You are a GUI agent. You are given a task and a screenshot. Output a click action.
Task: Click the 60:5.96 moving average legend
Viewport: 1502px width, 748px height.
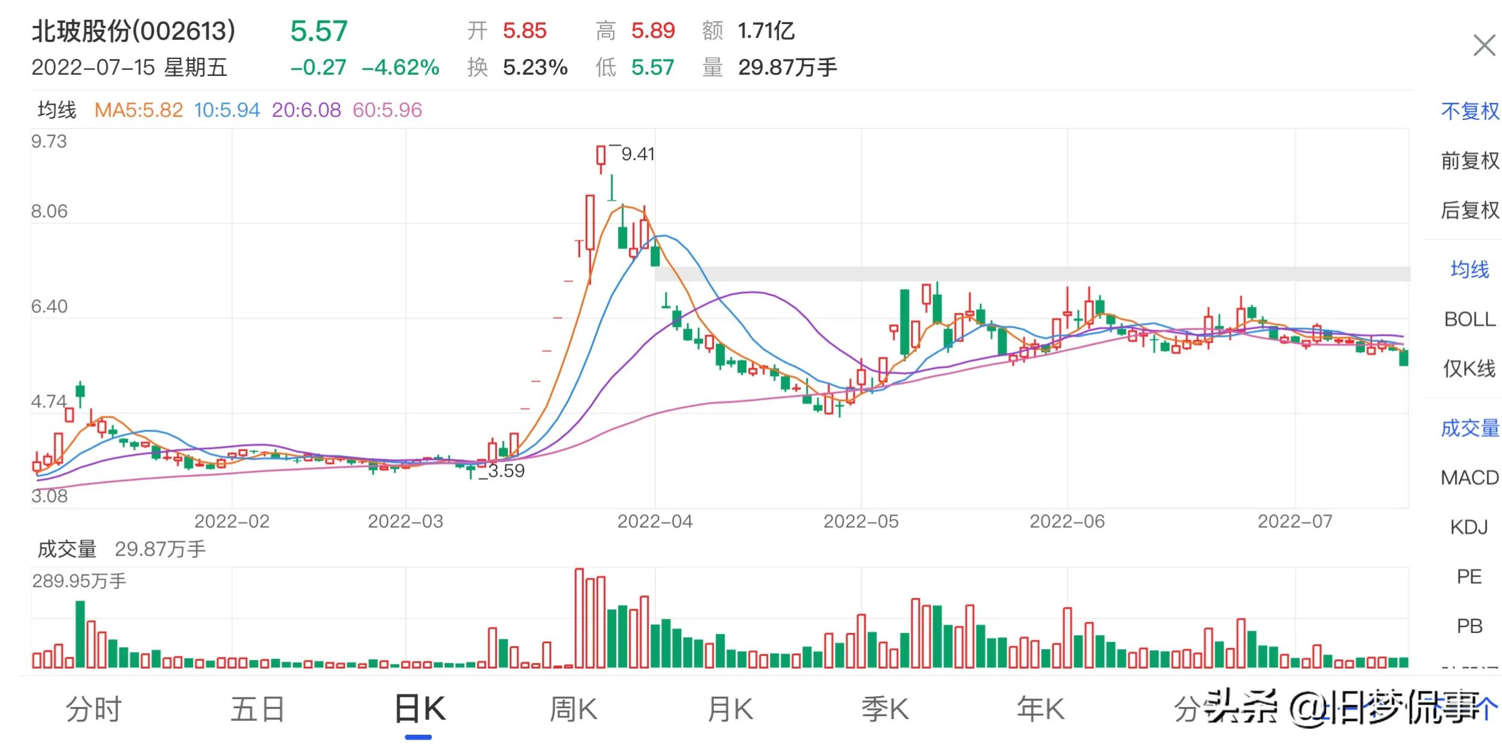coord(387,110)
